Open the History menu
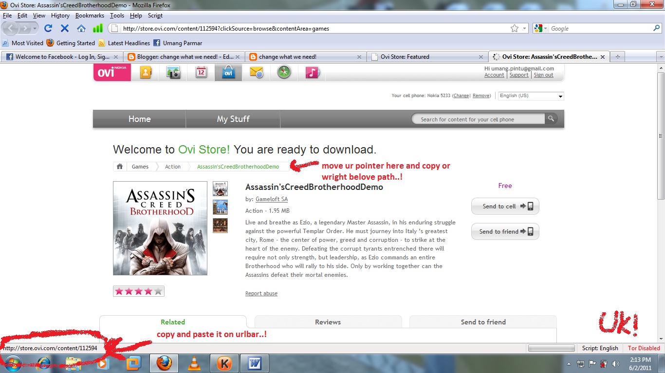665x373 pixels. (x=60, y=16)
